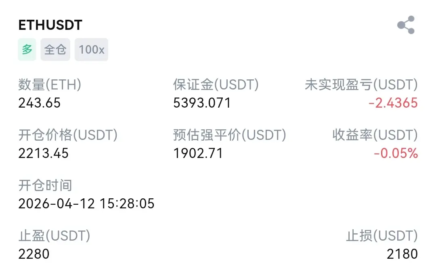Tap the share icon
The image size is (436, 266).
tap(406, 25)
